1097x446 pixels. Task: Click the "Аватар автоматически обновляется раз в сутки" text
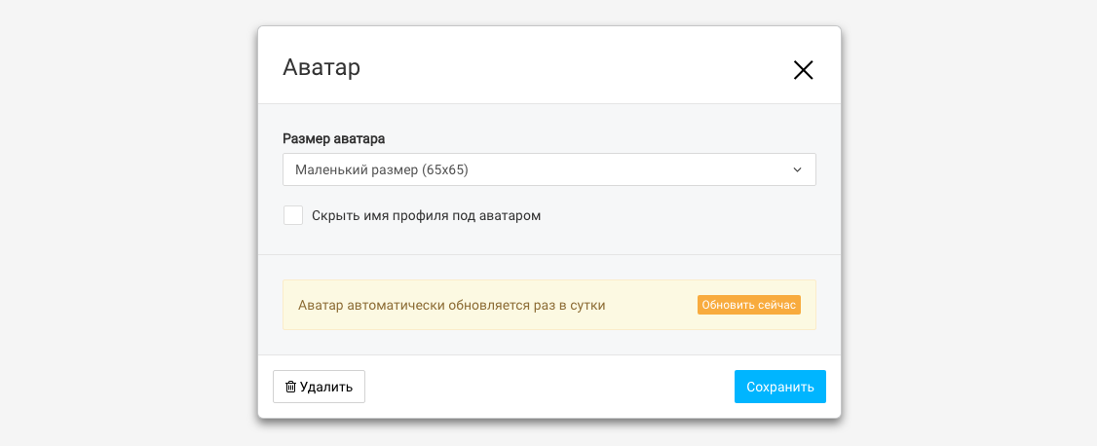[x=452, y=305]
